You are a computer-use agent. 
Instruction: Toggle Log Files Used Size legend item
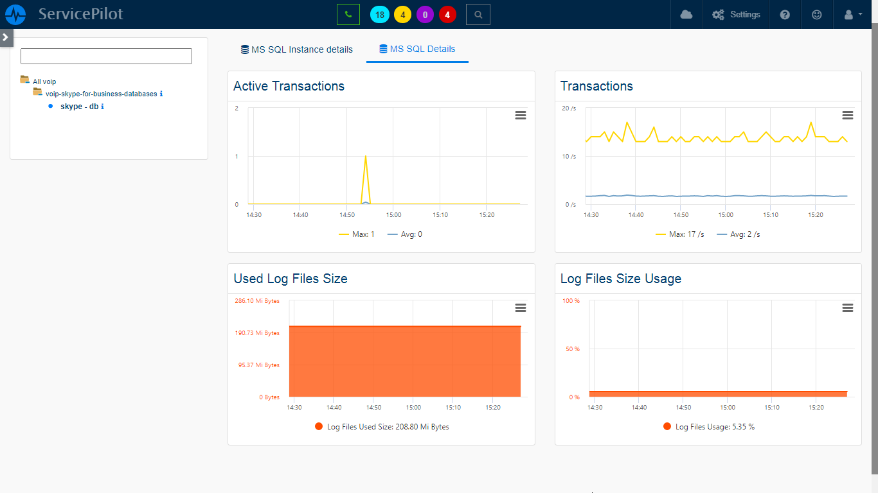pyautogui.click(x=382, y=427)
